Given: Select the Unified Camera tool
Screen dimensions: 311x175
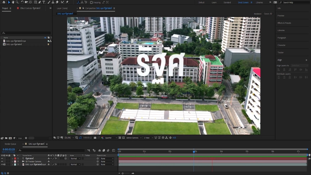Looking at the screenshot, I should [26, 2].
